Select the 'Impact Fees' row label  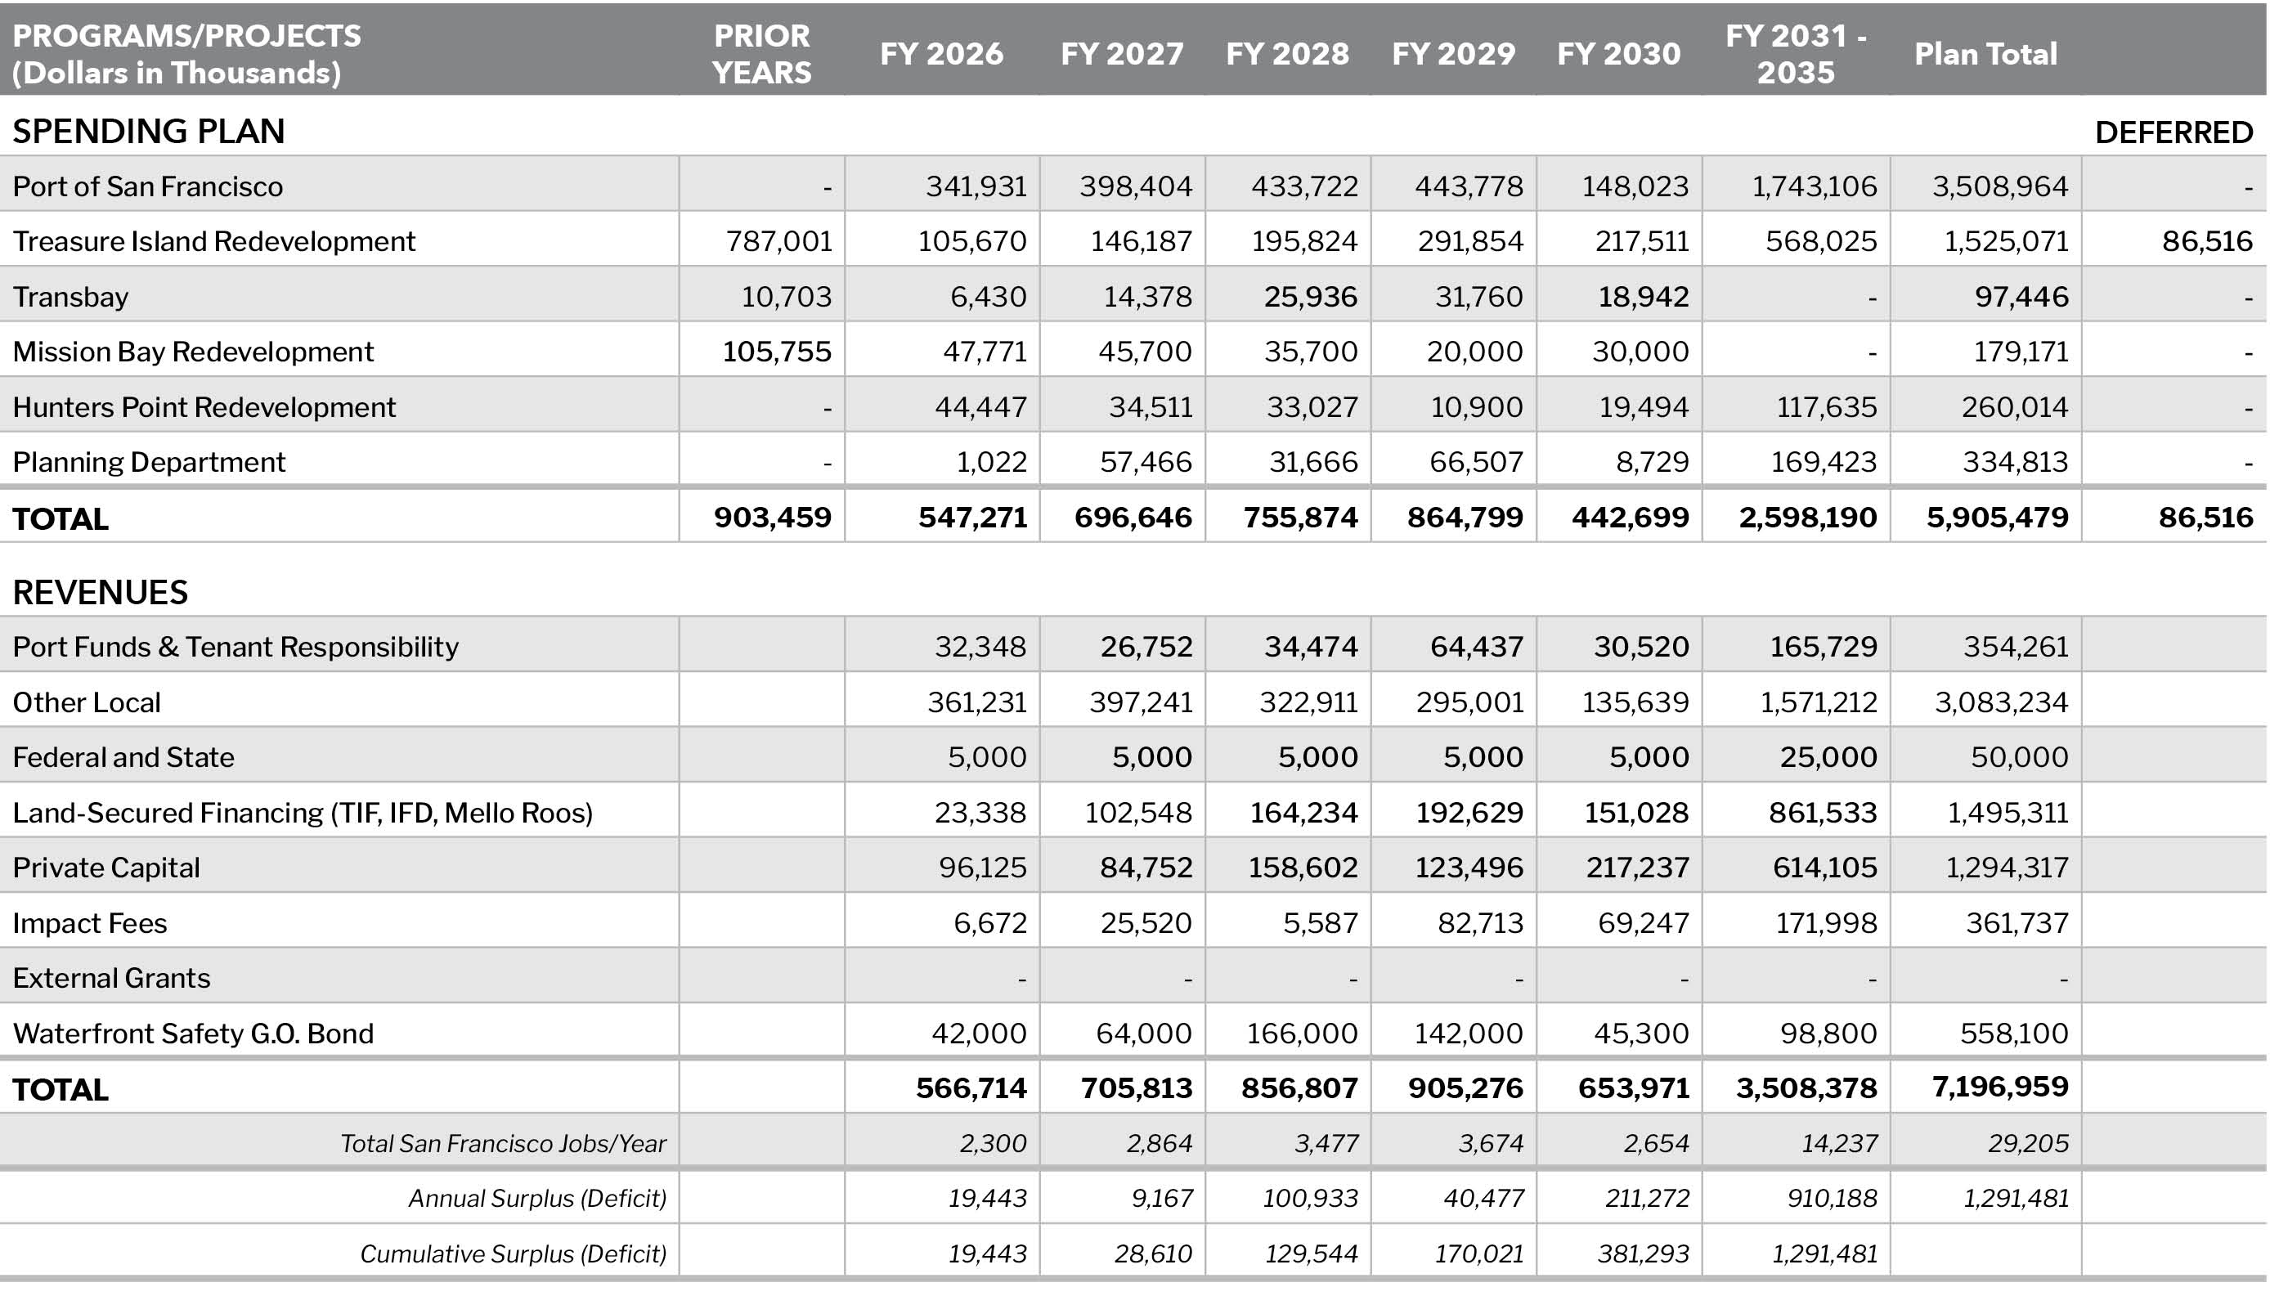coord(90,923)
